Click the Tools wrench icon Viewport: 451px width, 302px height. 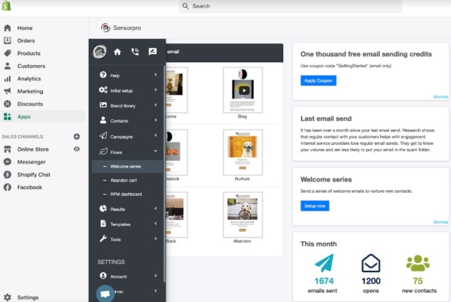[x=103, y=238]
